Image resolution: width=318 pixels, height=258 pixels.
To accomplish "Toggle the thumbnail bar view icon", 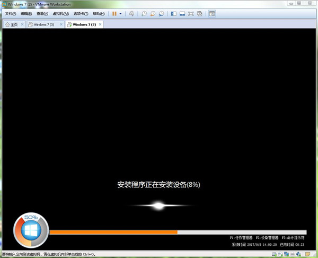I will tap(182, 14).
